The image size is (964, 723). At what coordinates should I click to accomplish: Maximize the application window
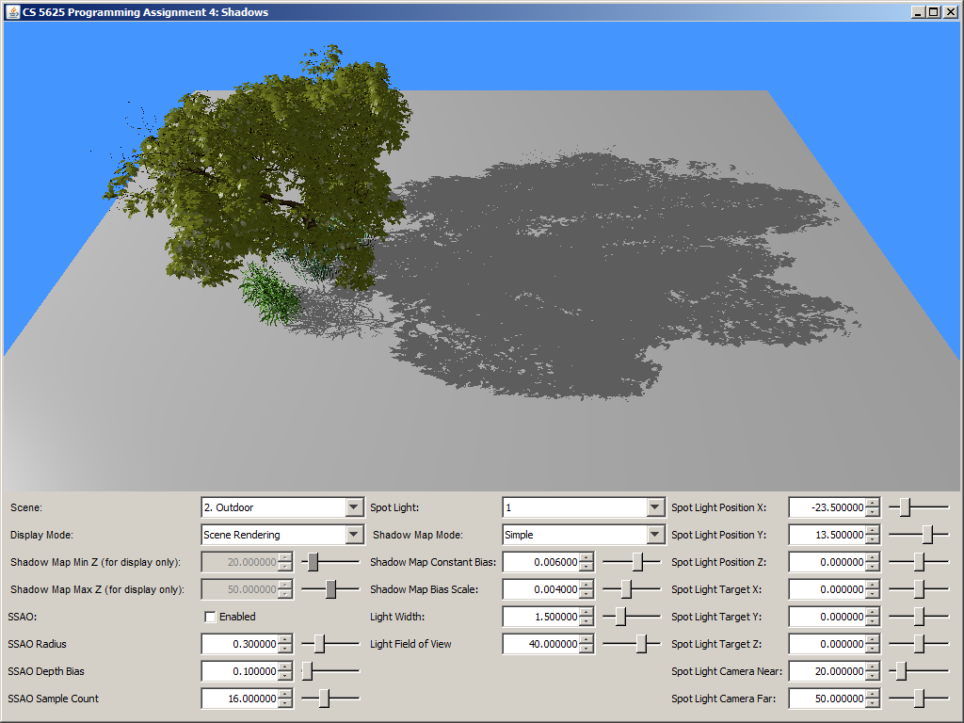coord(933,12)
